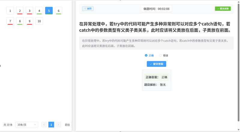The image size is (240, 132).
Task: Go to question 2
Action: (20, 11)
